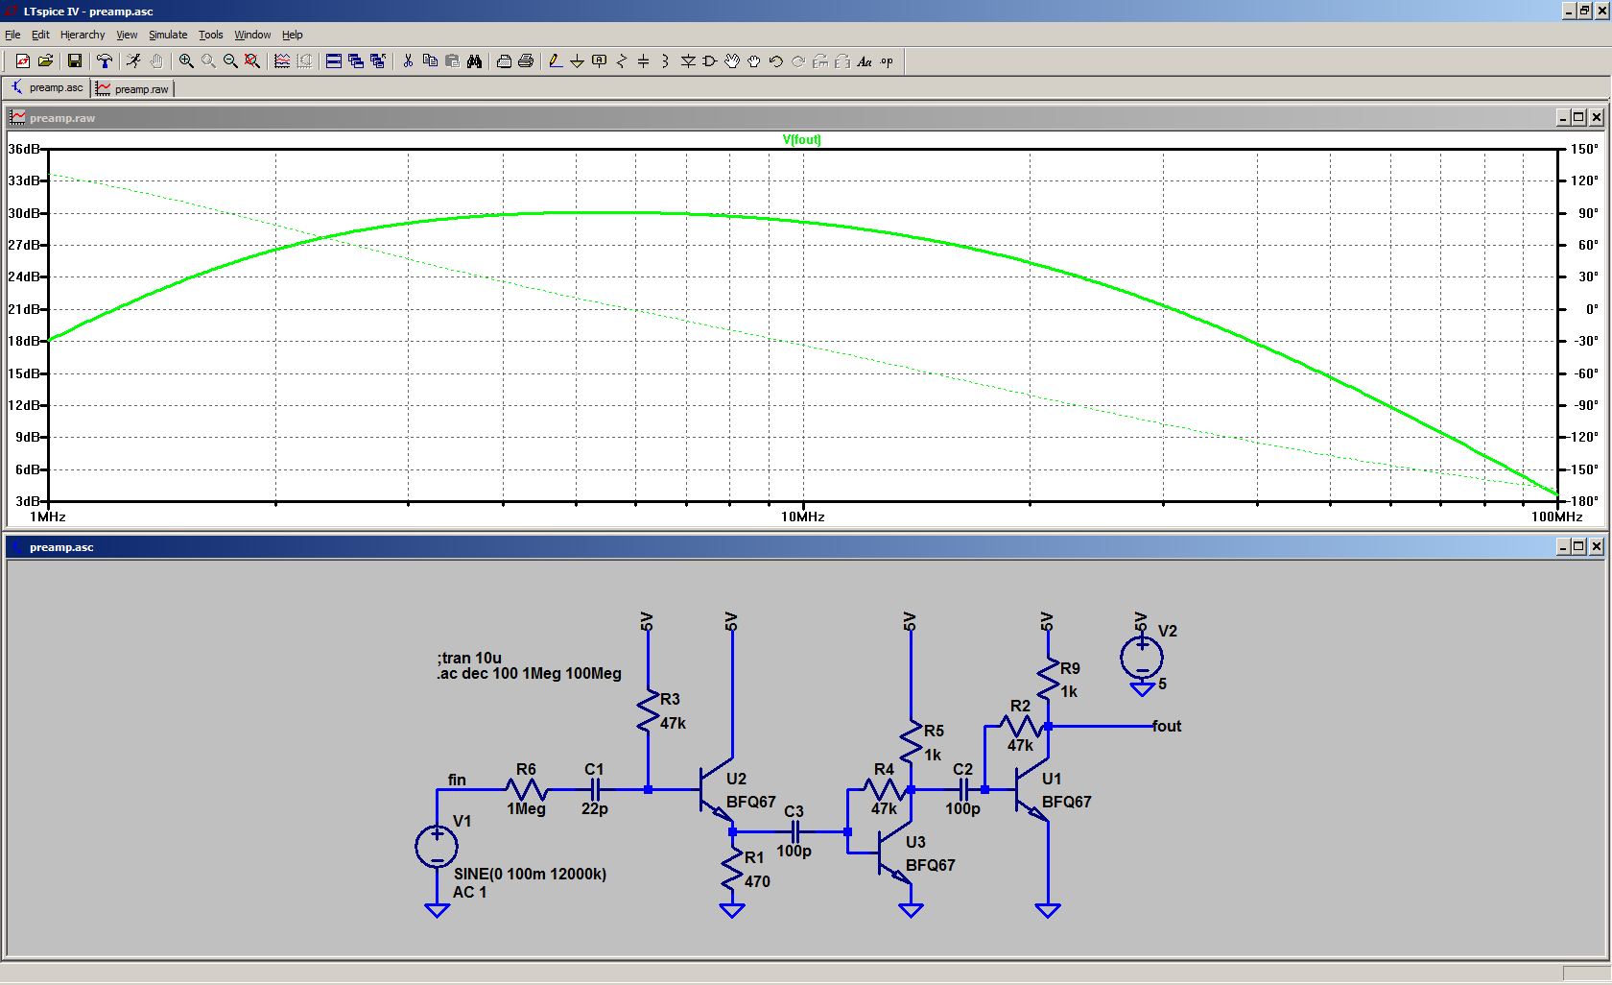This screenshot has width=1612, height=985.
Task: Save with the floppy disk icon
Action: [75, 61]
